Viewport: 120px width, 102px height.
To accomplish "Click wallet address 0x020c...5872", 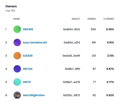I will point(71,95).
